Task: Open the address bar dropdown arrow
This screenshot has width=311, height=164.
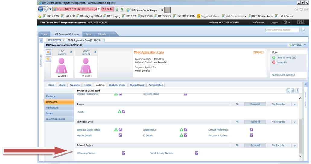Action: pos(99,9)
